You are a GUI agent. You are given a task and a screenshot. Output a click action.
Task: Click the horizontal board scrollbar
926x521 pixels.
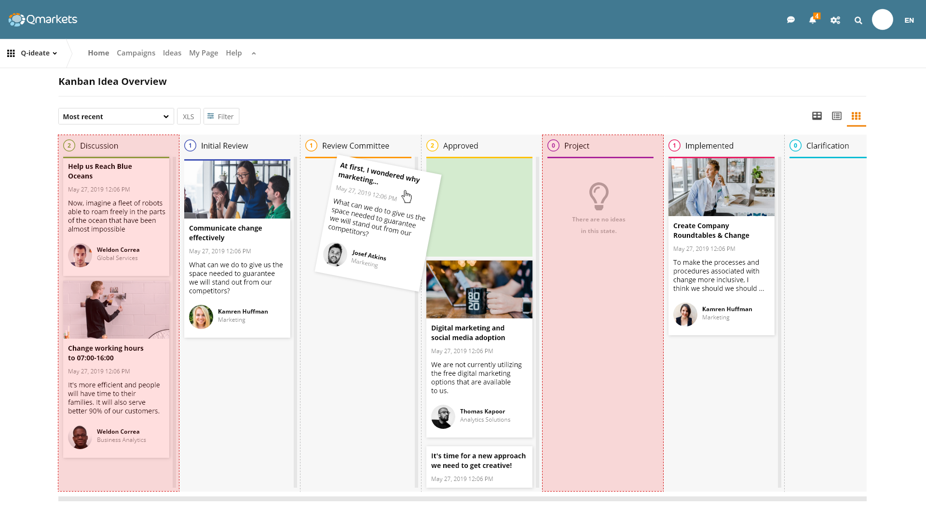(x=462, y=499)
